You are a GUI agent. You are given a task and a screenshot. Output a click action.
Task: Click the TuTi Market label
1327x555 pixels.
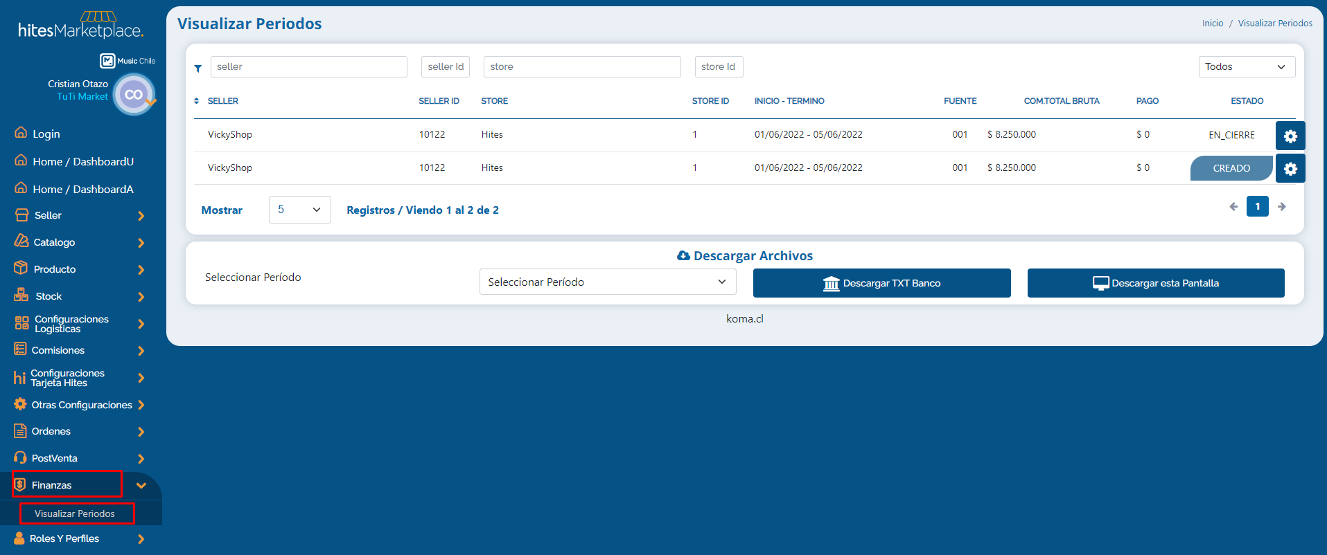[x=82, y=96]
